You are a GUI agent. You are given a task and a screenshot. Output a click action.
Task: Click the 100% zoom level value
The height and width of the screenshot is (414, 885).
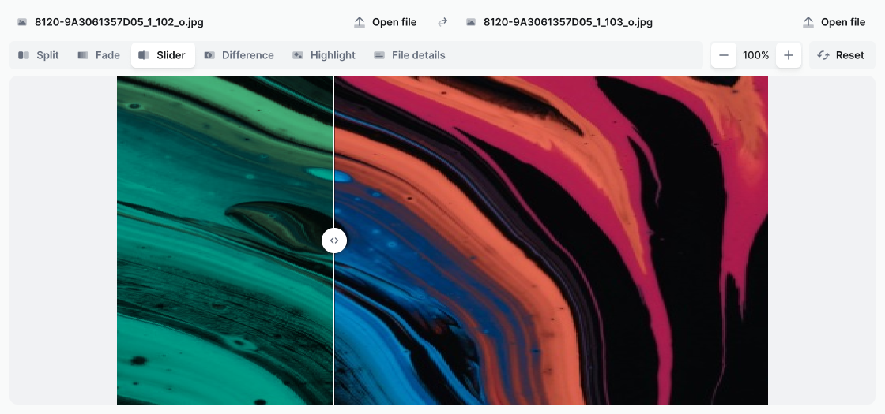coord(755,55)
